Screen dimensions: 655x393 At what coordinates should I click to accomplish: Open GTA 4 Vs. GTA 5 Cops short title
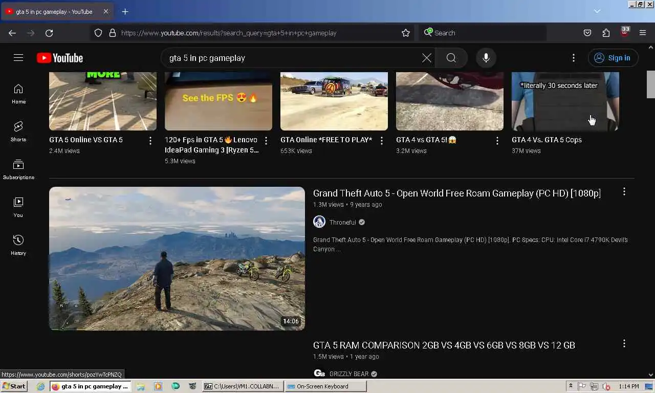tap(547, 140)
